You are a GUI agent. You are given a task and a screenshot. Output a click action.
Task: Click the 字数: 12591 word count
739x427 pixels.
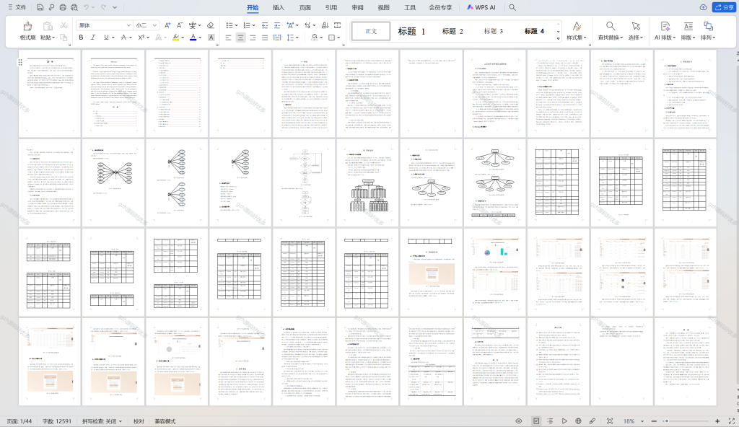click(x=56, y=421)
